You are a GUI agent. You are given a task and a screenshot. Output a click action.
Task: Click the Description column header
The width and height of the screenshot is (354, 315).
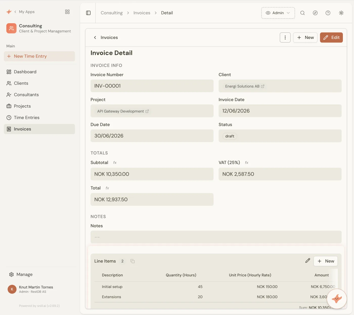(x=112, y=275)
